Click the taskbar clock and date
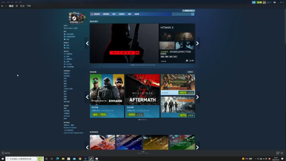This screenshot has height=161, width=286. pyautogui.click(x=276, y=159)
